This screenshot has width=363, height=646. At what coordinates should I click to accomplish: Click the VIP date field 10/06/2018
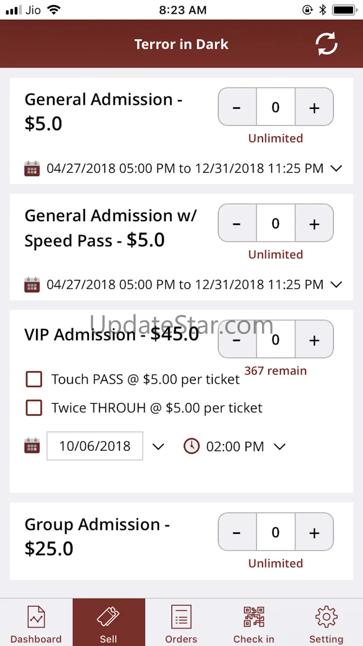(x=95, y=446)
